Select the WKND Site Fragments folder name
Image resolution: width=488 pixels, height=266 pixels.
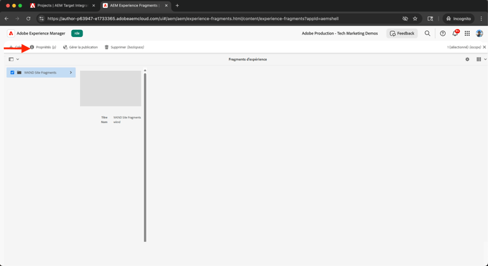40,72
